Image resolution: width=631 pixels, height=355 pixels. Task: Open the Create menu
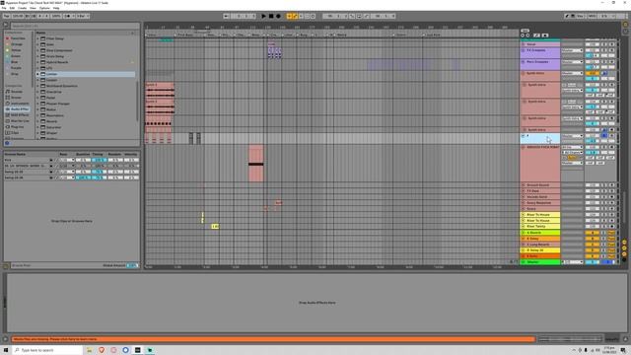(22, 8)
